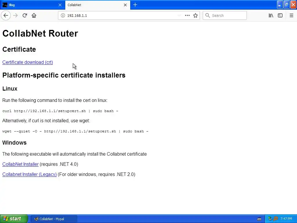Download the certificate (crt) link
Image resolution: width=297 pixels, height=223 pixels.
coord(28,62)
